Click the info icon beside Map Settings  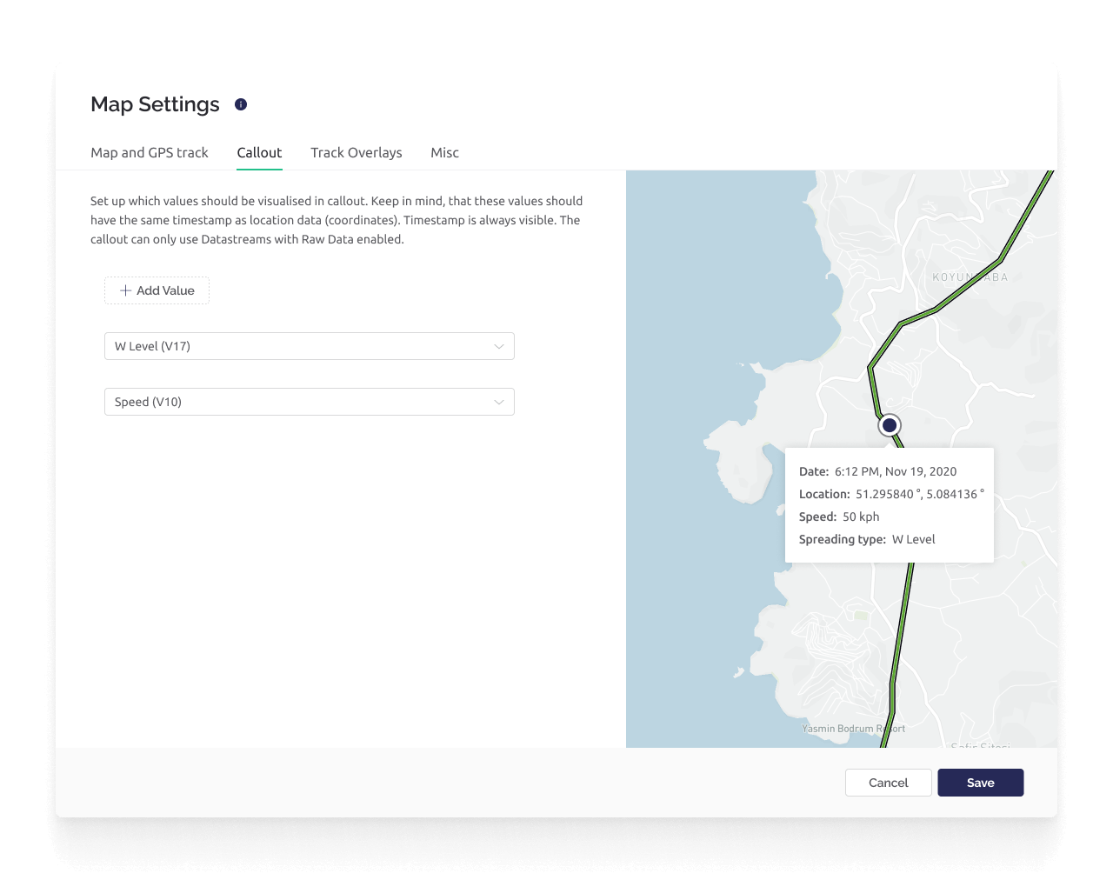point(241,104)
